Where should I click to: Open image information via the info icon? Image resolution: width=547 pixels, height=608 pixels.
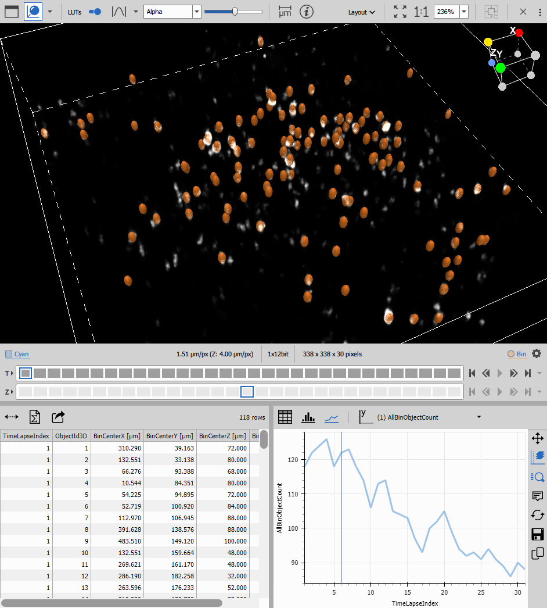tap(306, 12)
